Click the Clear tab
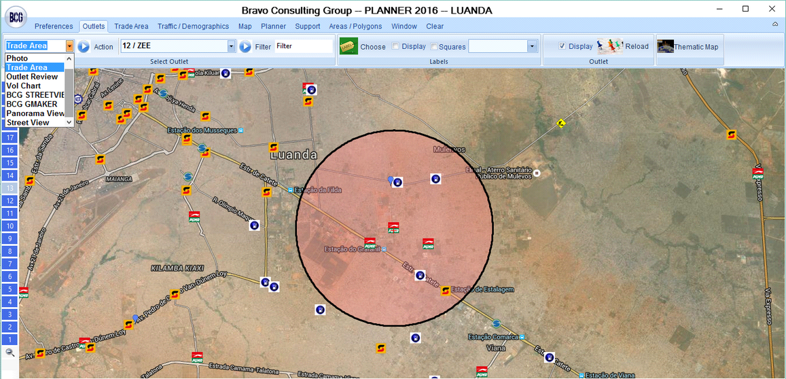Viewport: 786px width, 379px height. click(x=435, y=26)
